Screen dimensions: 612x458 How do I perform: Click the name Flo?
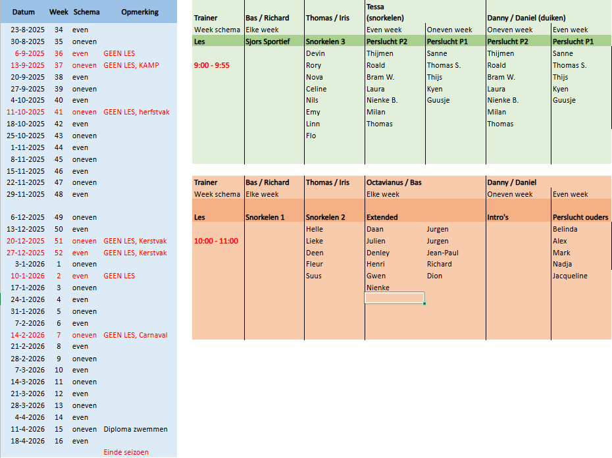[311, 136]
